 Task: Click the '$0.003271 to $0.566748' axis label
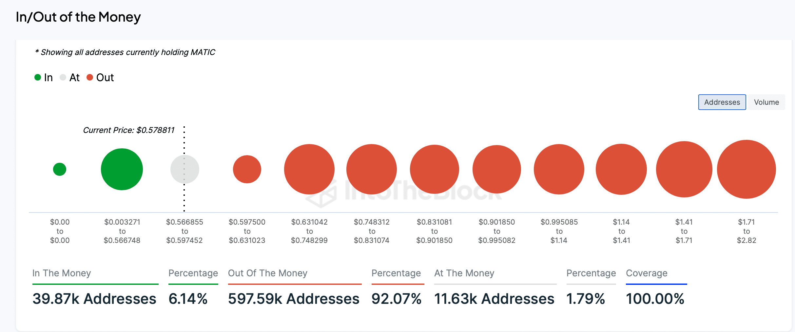[x=122, y=231]
